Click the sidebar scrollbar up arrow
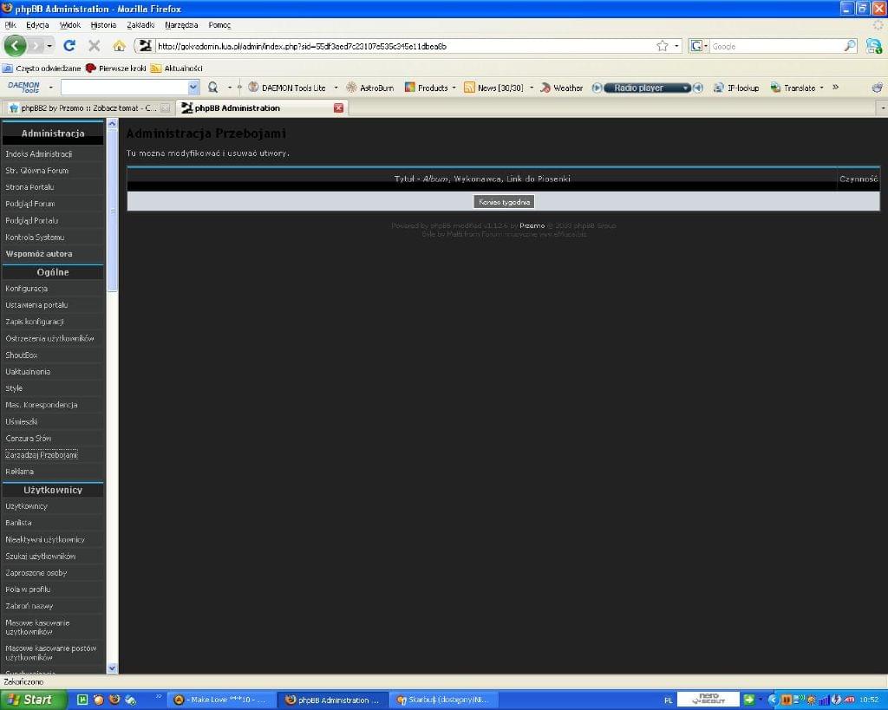Viewport: 888px width, 710px height. pyautogui.click(x=112, y=123)
